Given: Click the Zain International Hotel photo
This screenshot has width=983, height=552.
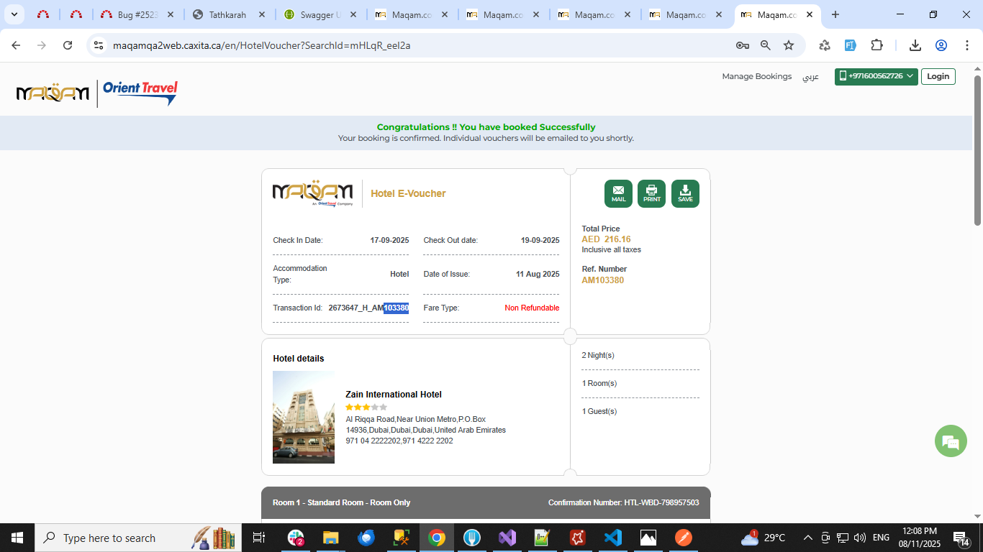Looking at the screenshot, I should tap(303, 417).
